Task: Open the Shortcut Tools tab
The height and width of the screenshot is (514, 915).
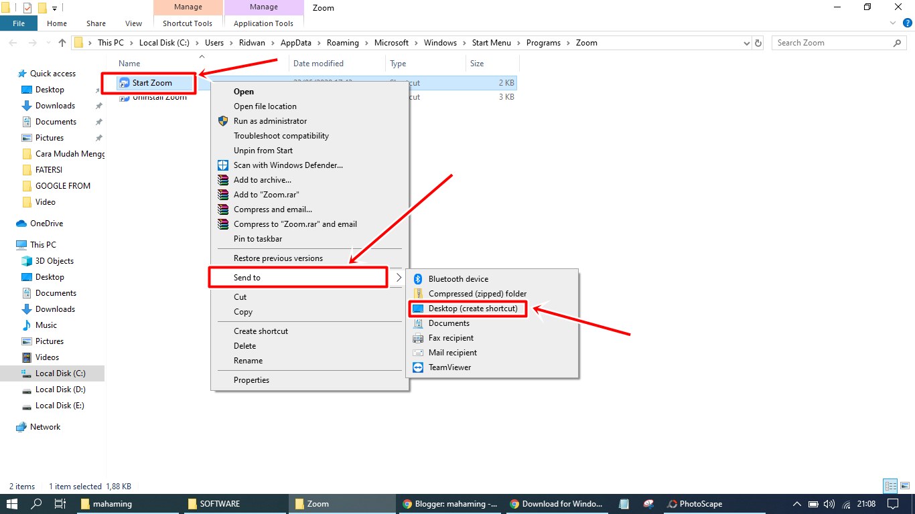Action: (188, 23)
